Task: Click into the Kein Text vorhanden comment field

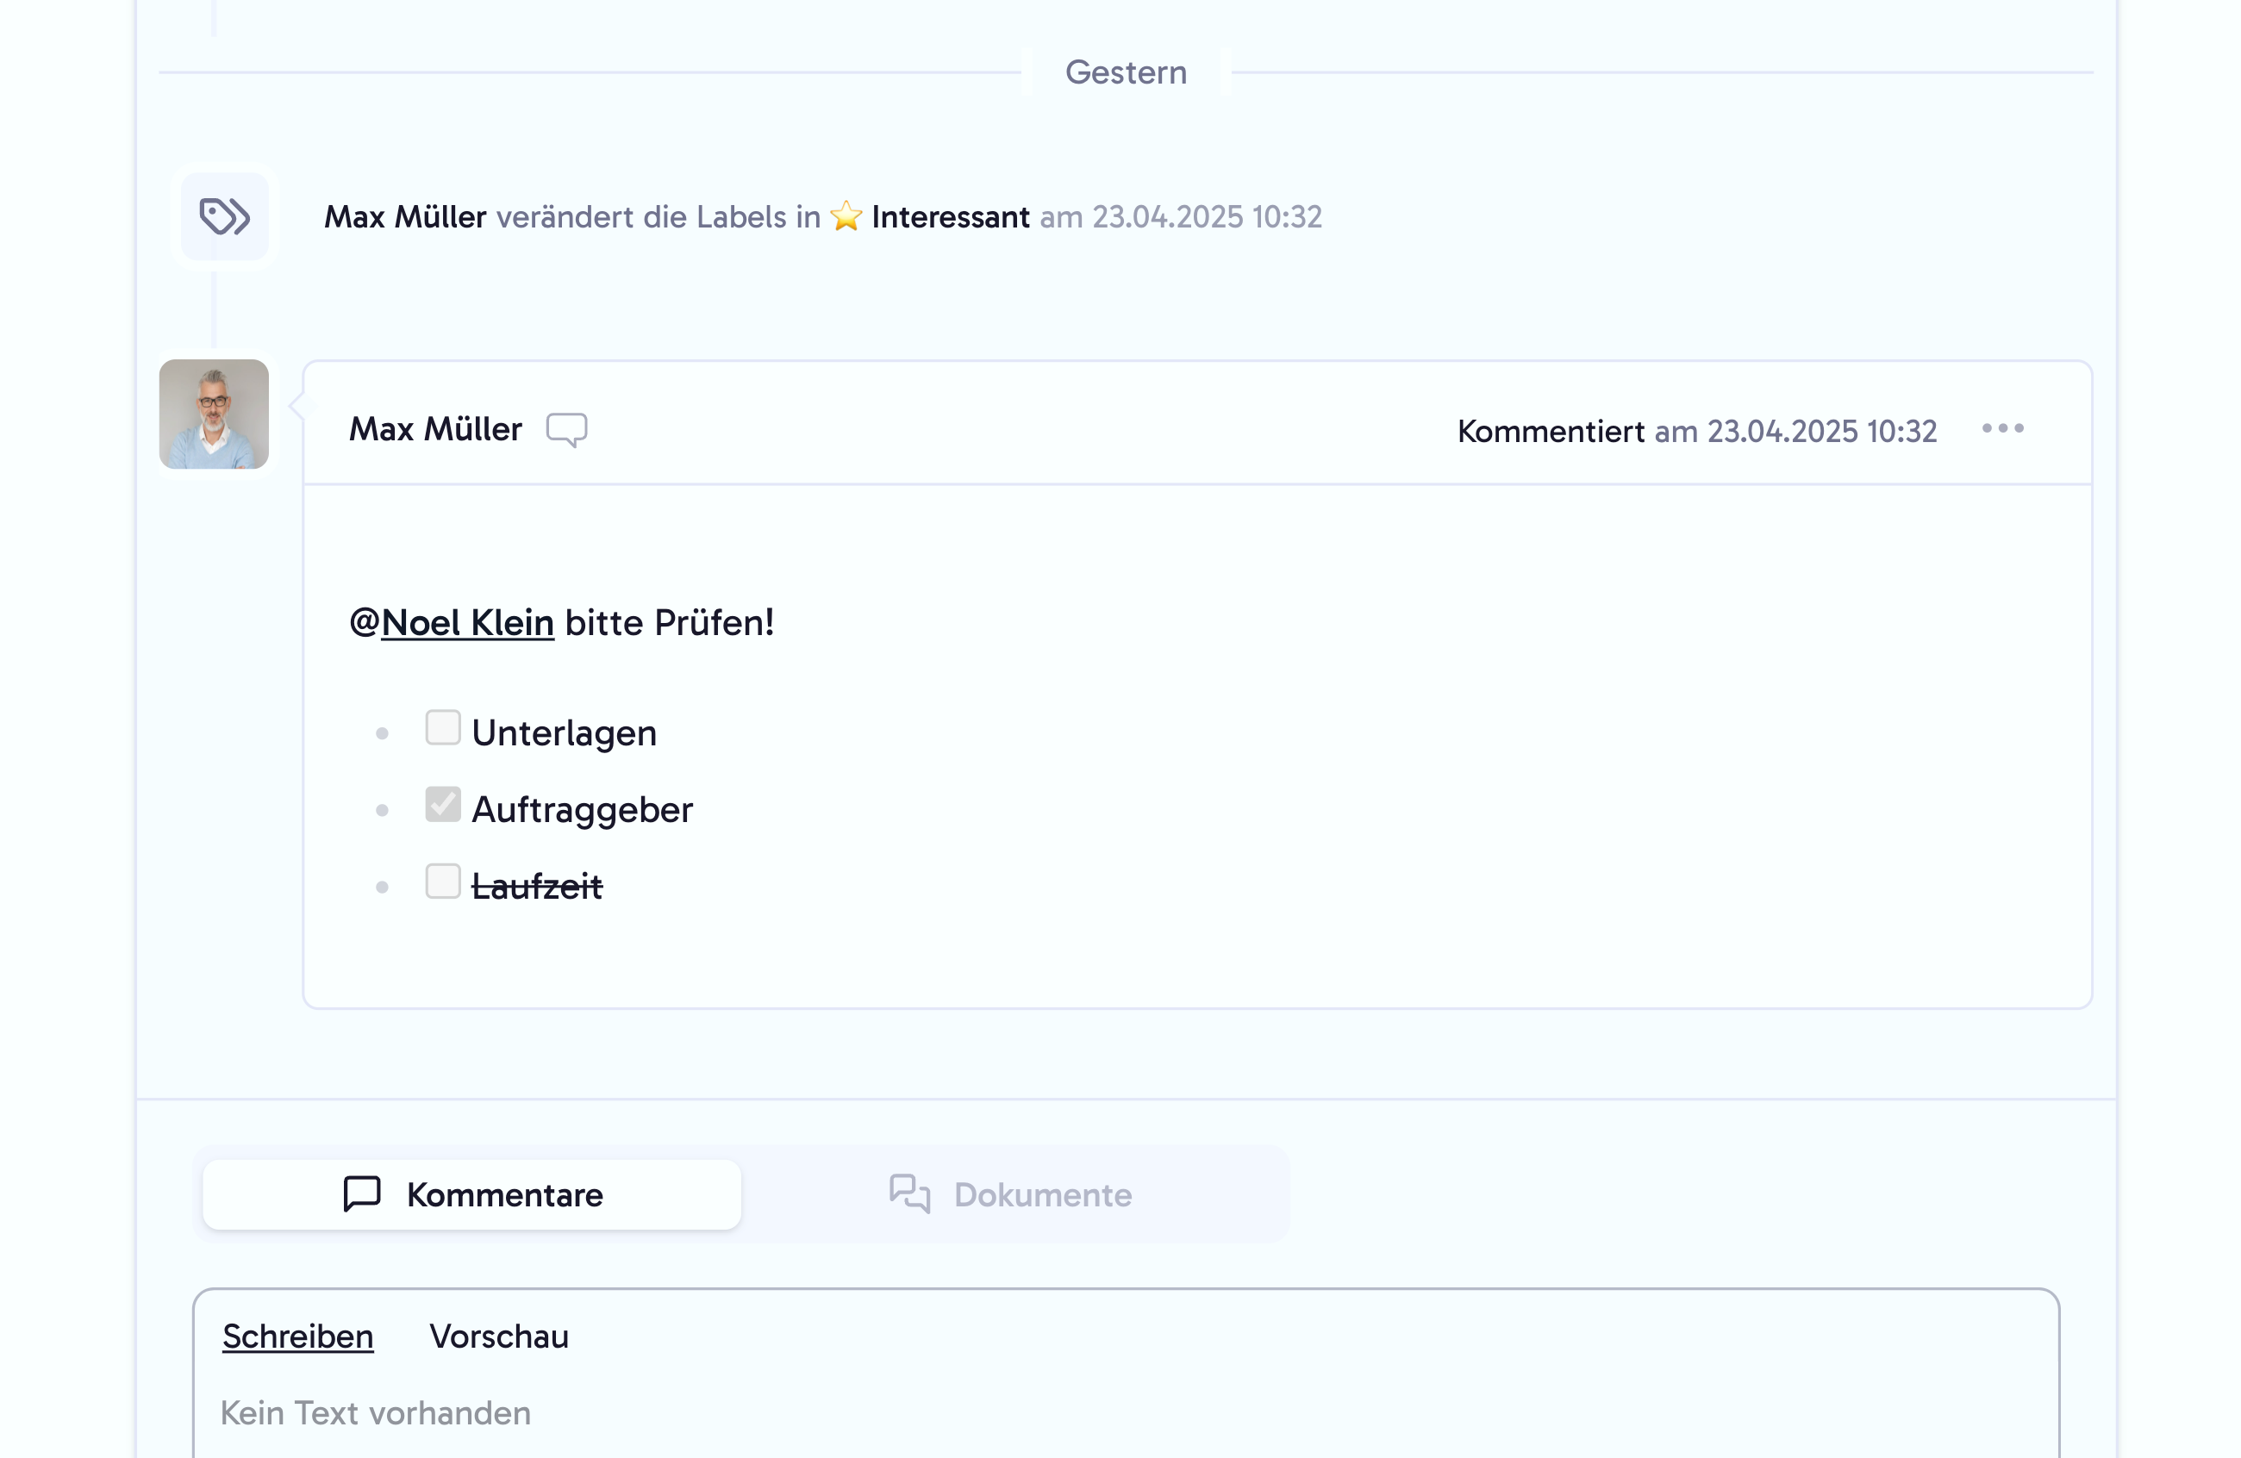Action: click(x=376, y=1413)
